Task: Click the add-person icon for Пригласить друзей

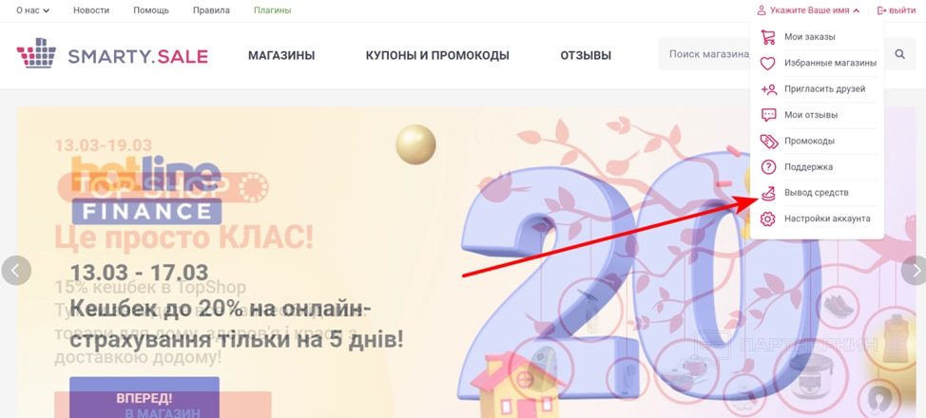Action: tap(768, 89)
